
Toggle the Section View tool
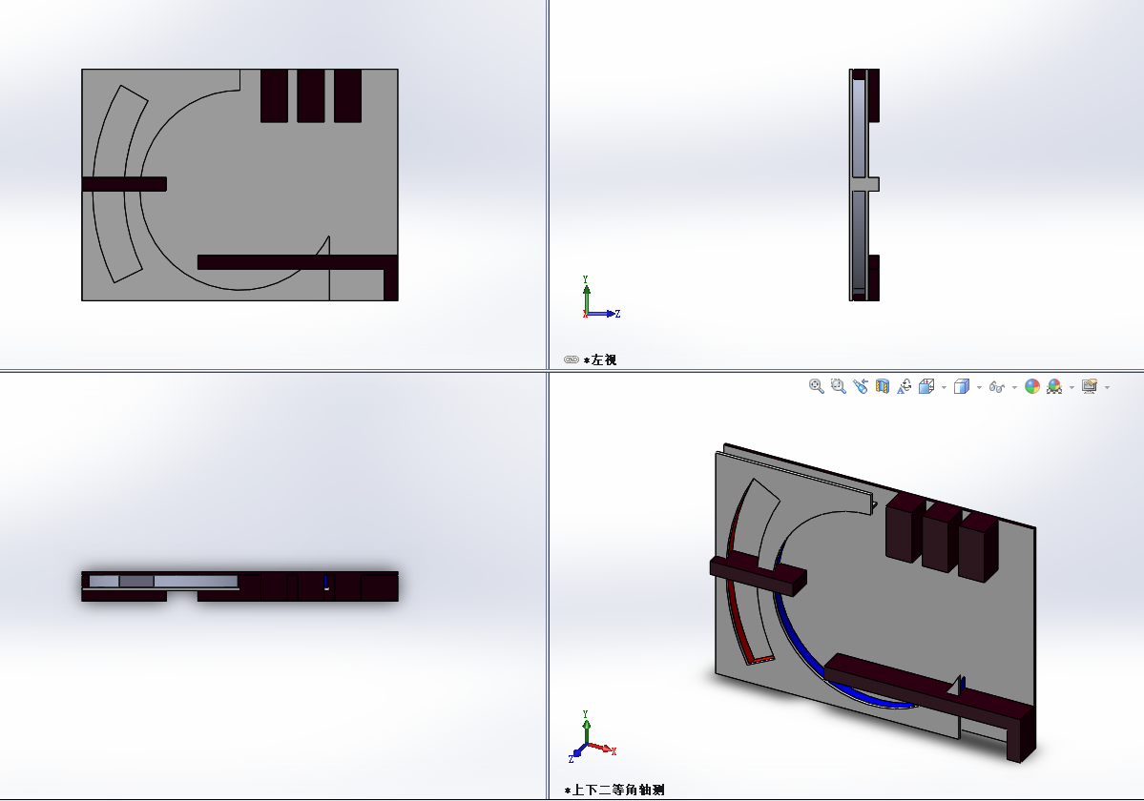point(882,386)
